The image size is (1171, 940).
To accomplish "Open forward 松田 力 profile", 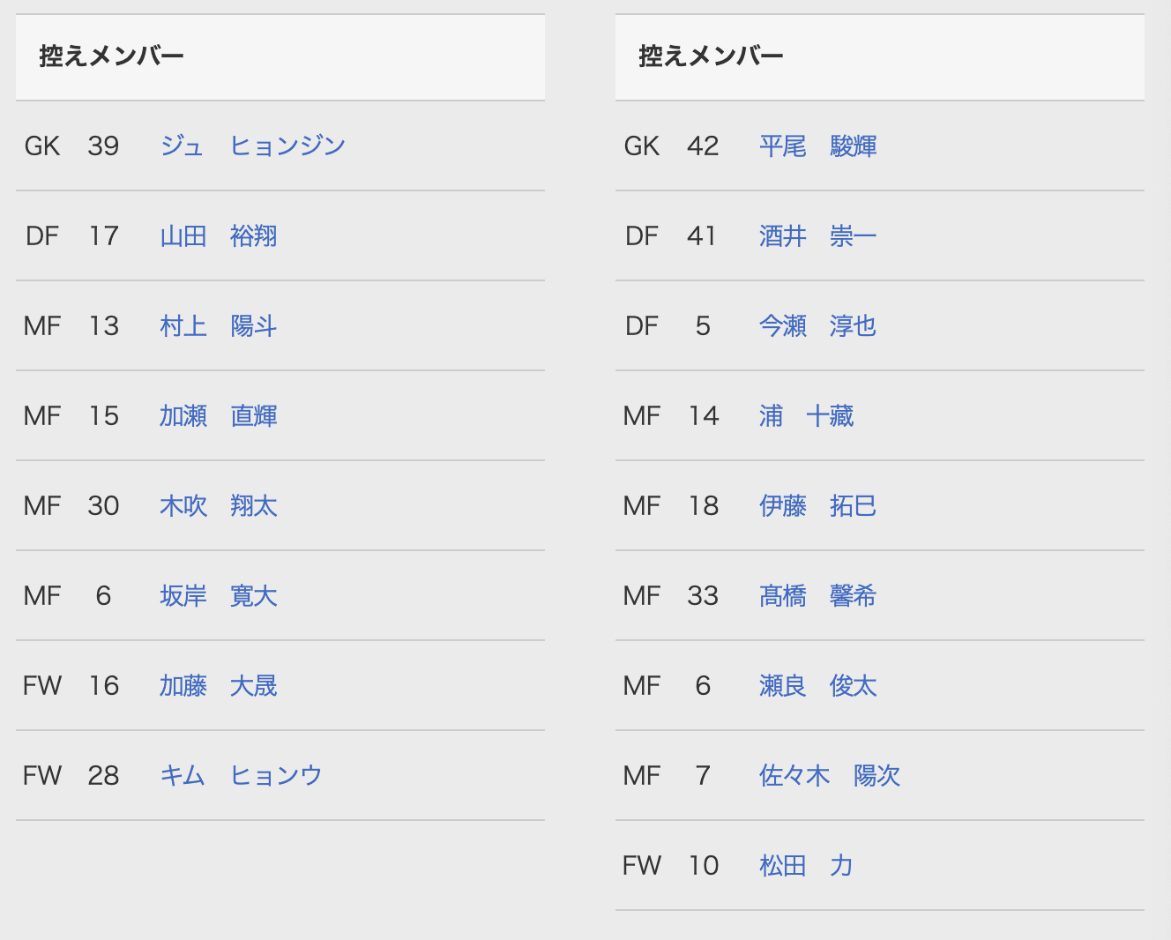I will point(806,866).
